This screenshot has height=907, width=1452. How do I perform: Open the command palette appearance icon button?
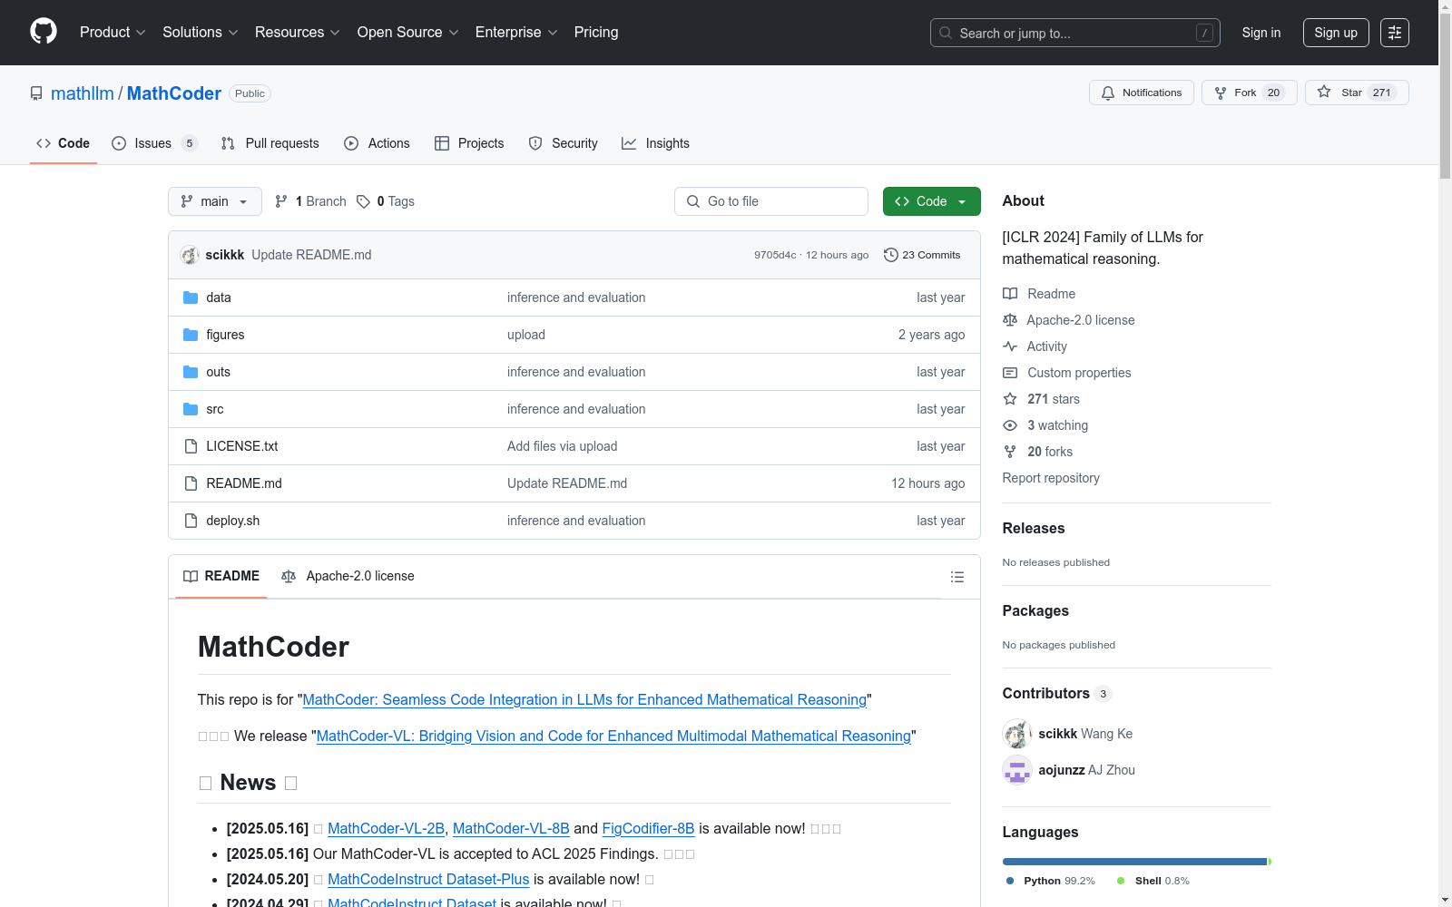point(1395,33)
